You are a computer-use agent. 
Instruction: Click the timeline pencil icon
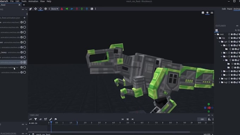51,119
